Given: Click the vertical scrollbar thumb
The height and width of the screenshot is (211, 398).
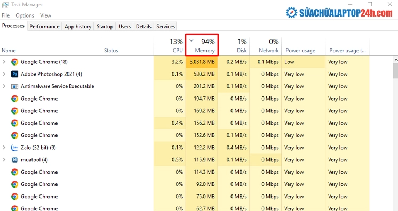Looking at the screenshot, I should pyautogui.click(x=395, y=71).
